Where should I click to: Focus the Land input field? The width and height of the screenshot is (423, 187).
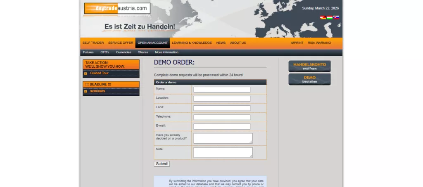pos(222,108)
